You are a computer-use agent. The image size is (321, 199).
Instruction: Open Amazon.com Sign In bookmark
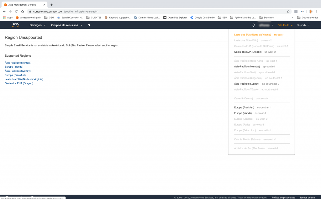tap(29, 18)
